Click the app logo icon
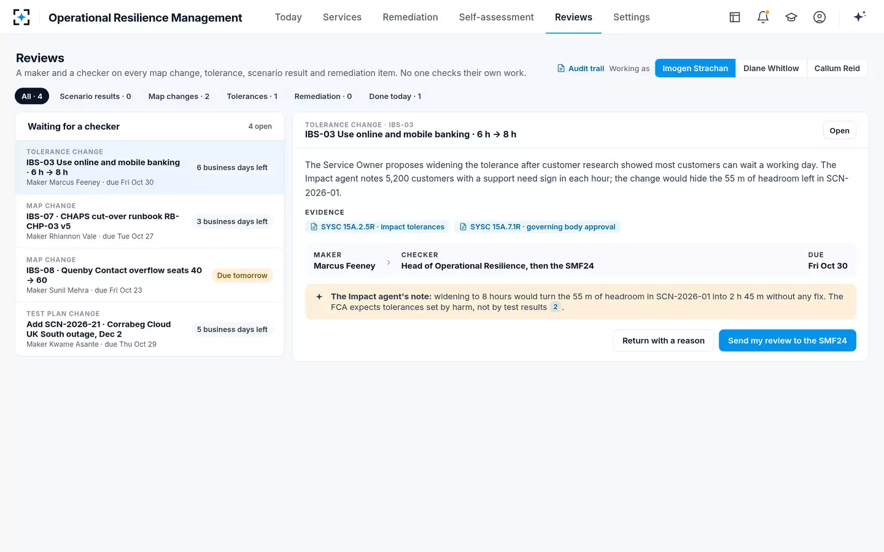The width and height of the screenshot is (884, 552). point(21,17)
